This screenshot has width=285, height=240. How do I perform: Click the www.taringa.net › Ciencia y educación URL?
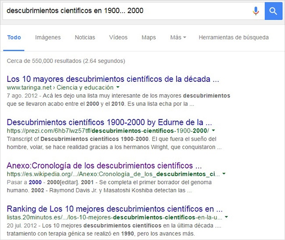click(x=60, y=88)
